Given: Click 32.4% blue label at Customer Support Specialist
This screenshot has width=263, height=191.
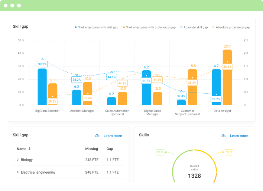Looking at the screenshot, I should pos(181,96).
